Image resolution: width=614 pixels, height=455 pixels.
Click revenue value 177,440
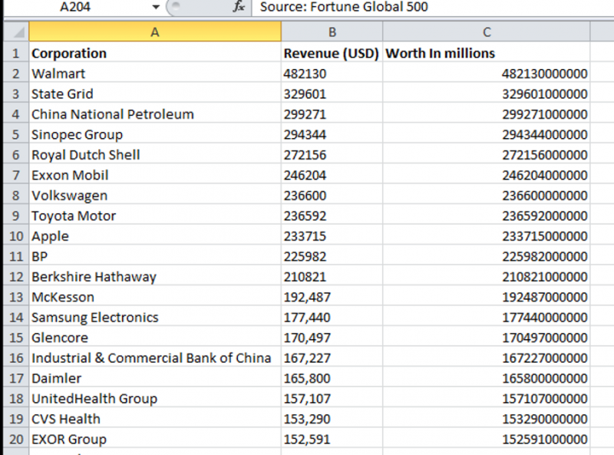pos(332,317)
